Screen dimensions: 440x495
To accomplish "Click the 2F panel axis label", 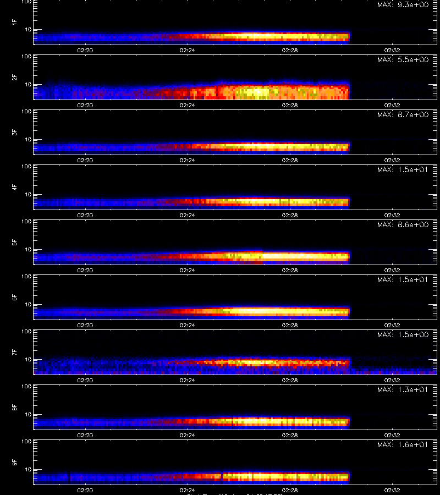I will point(14,78).
